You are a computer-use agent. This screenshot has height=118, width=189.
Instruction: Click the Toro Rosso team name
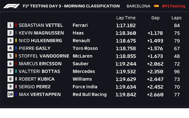point(85,48)
